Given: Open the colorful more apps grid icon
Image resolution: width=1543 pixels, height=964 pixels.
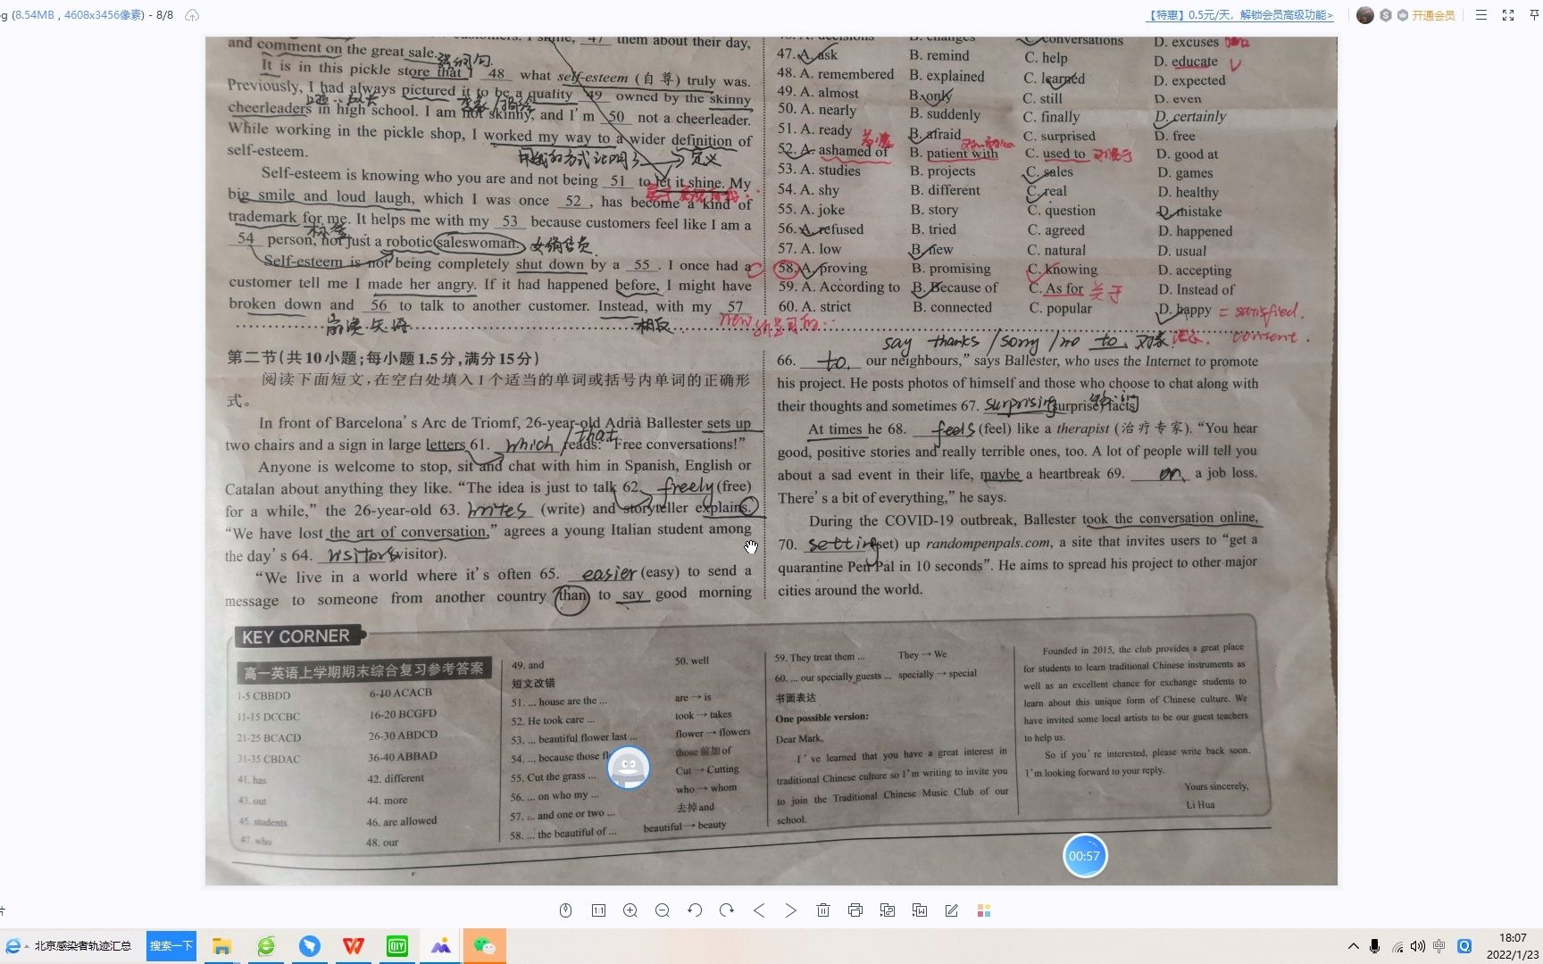Looking at the screenshot, I should (984, 910).
